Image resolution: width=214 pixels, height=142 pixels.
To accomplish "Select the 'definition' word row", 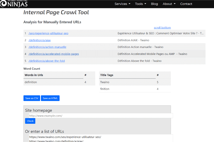I will click(59, 82).
